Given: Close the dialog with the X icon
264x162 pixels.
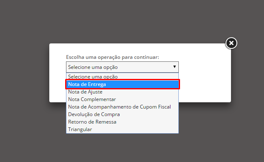Looking at the screenshot, I should 231,43.
